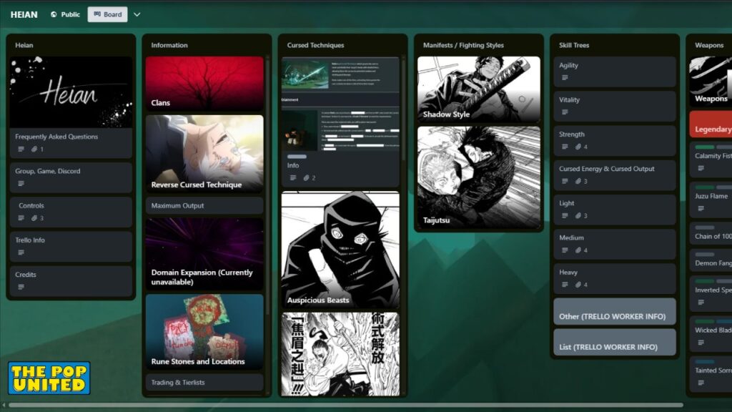Open the Weapons cover card
732x412 pixels.
click(x=711, y=82)
